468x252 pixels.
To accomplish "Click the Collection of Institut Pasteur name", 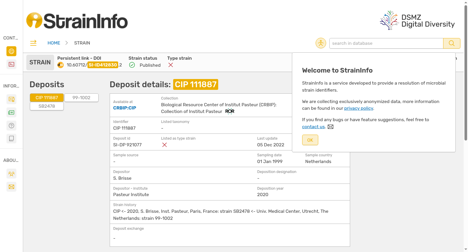I will (x=192, y=112).
